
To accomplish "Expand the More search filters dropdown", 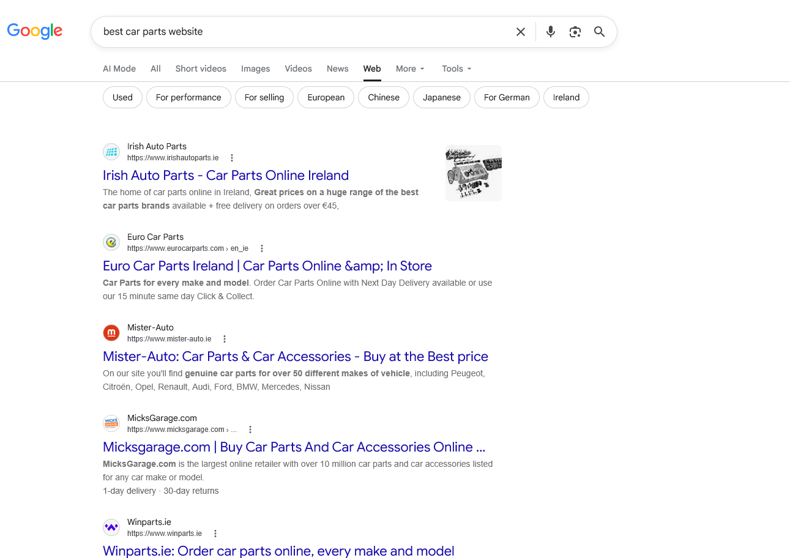I will point(410,69).
